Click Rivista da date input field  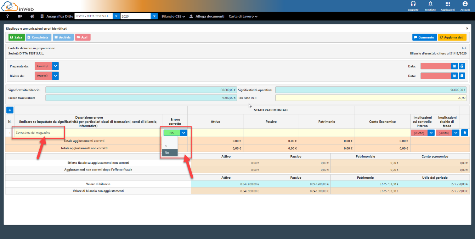436,76
